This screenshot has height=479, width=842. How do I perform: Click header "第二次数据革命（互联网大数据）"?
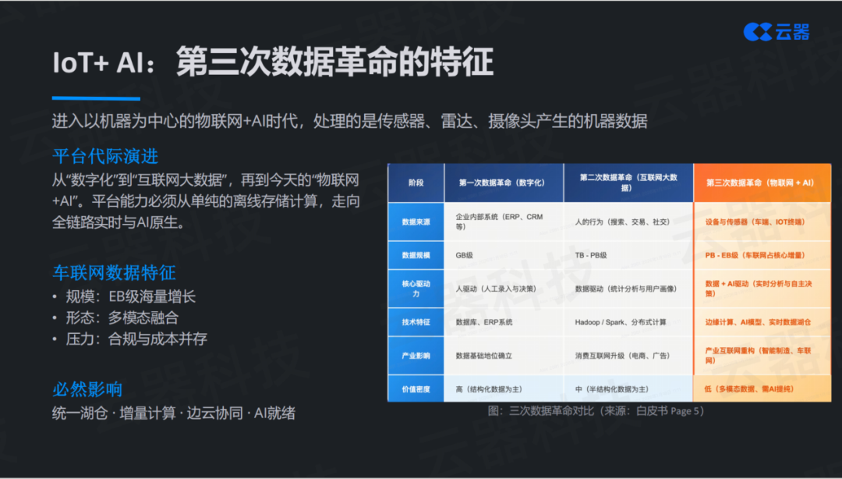point(628,183)
